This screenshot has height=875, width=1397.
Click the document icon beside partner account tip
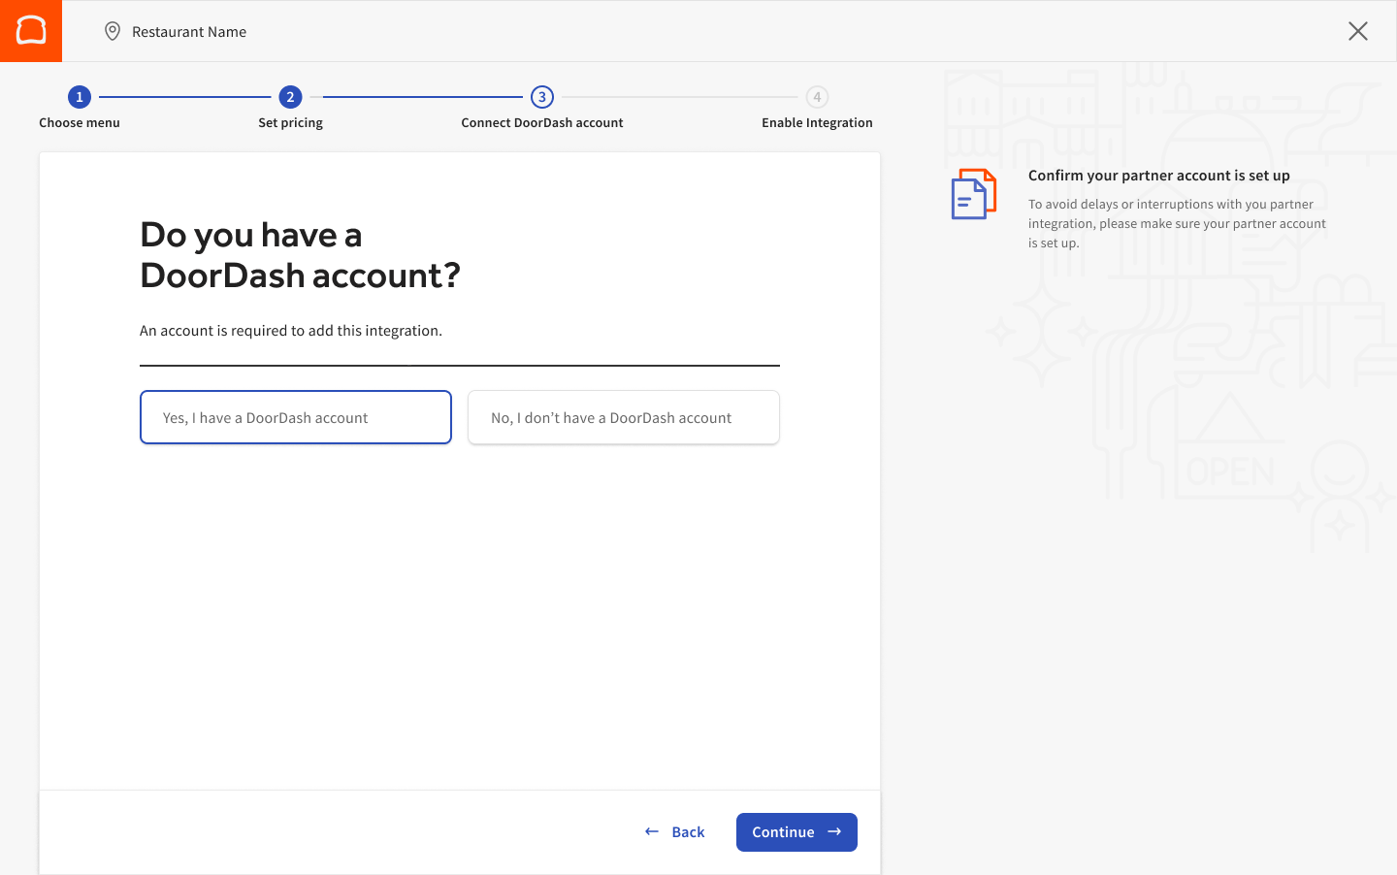point(973,193)
